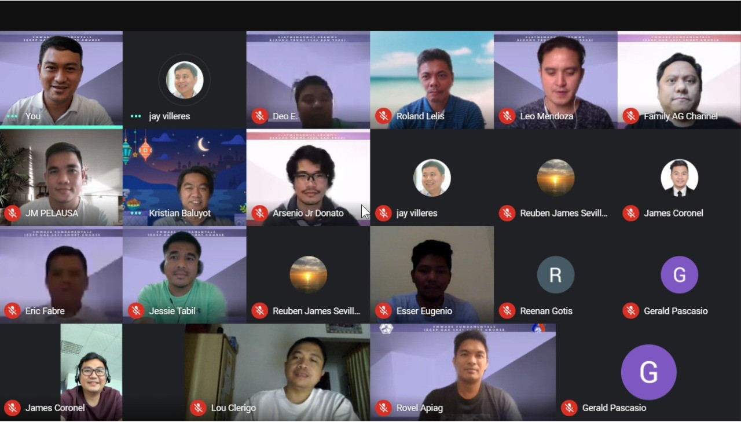741x422 pixels.
Task: Click the speaking dots indicator beside Kristian Baluyot
Action: click(136, 213)
